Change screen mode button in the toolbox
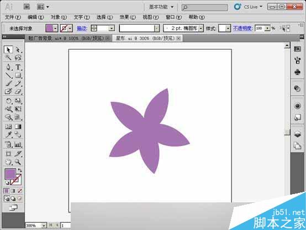 (x=13, y=208)
